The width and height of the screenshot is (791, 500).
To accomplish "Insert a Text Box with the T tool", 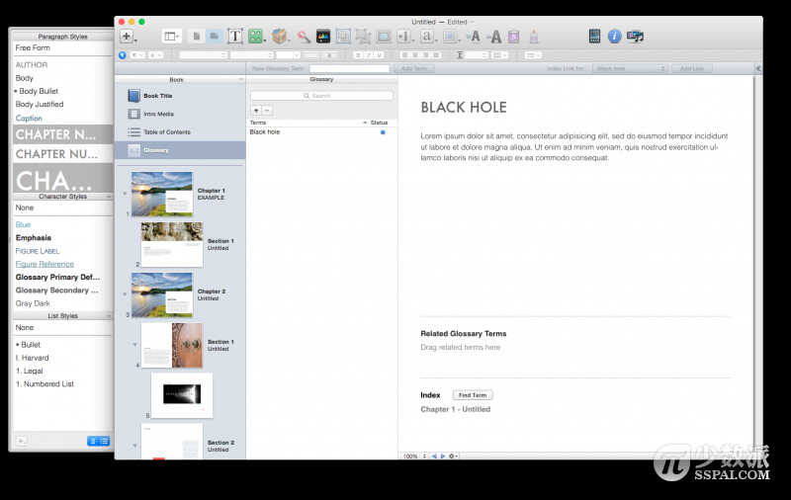I will 234,37.
